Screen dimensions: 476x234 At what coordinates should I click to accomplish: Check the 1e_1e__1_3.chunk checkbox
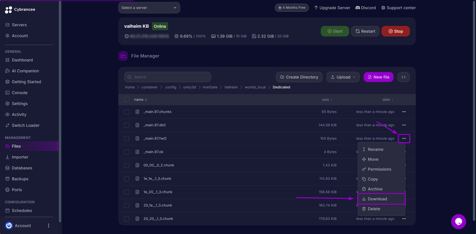126,179
